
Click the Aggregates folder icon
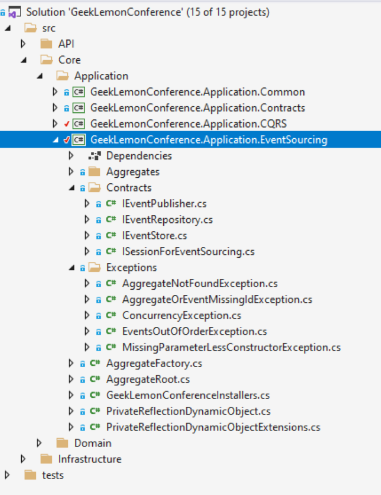94,171
